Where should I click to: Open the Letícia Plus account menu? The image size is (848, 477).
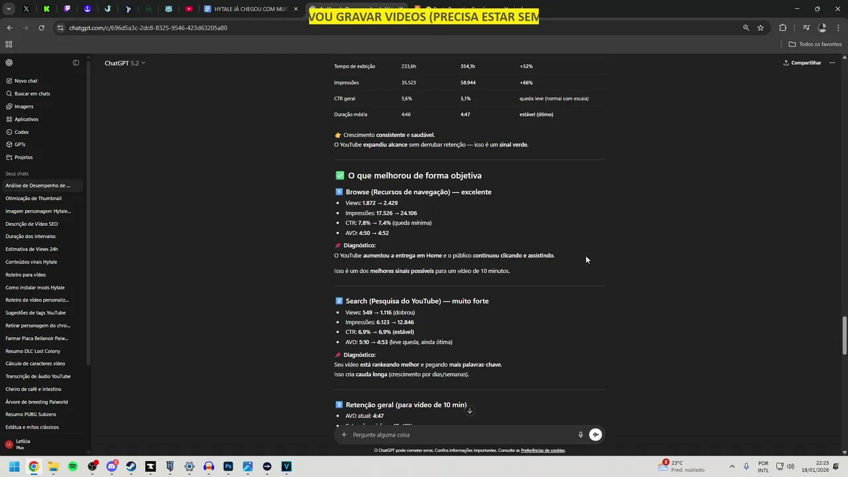tap(44, 444)
